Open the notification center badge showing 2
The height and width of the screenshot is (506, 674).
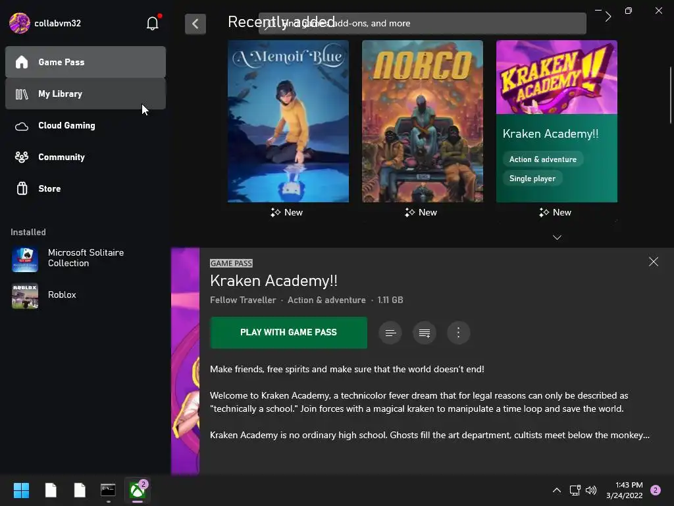[x=656, y=490]
